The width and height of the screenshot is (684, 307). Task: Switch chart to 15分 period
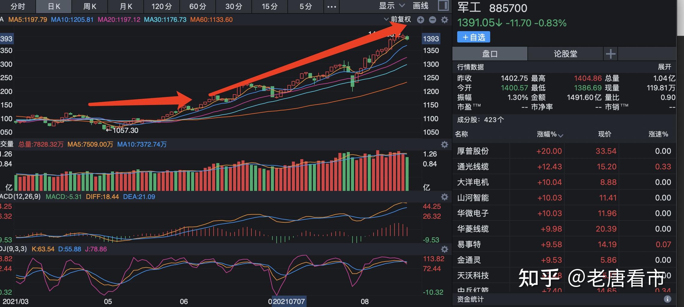(x=270, y=7)
